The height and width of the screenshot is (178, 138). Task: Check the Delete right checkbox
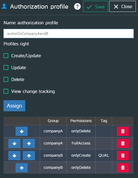tap(6, 79)
